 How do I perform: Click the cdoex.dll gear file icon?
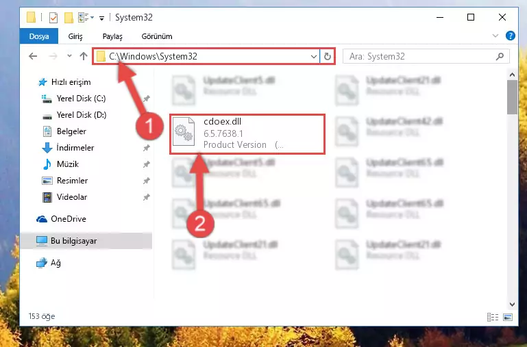click(x=184, y=131)
